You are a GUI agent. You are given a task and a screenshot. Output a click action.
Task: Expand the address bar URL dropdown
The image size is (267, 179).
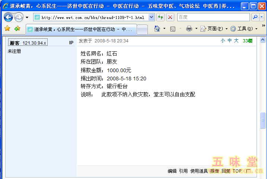[x=151, y=17]
